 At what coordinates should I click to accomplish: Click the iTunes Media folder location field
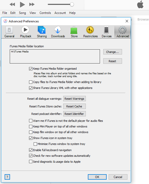pos(55,57)
